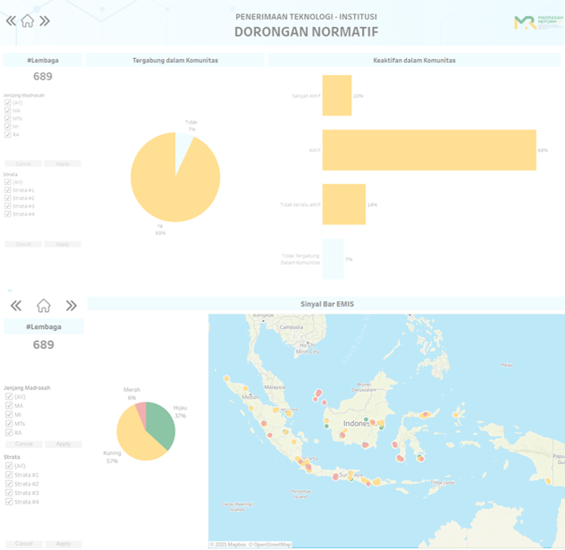Uncheck Strata #2 in Dorongan Normatif filters
Viewport: 565px width, 550px height.
(8, 198)
